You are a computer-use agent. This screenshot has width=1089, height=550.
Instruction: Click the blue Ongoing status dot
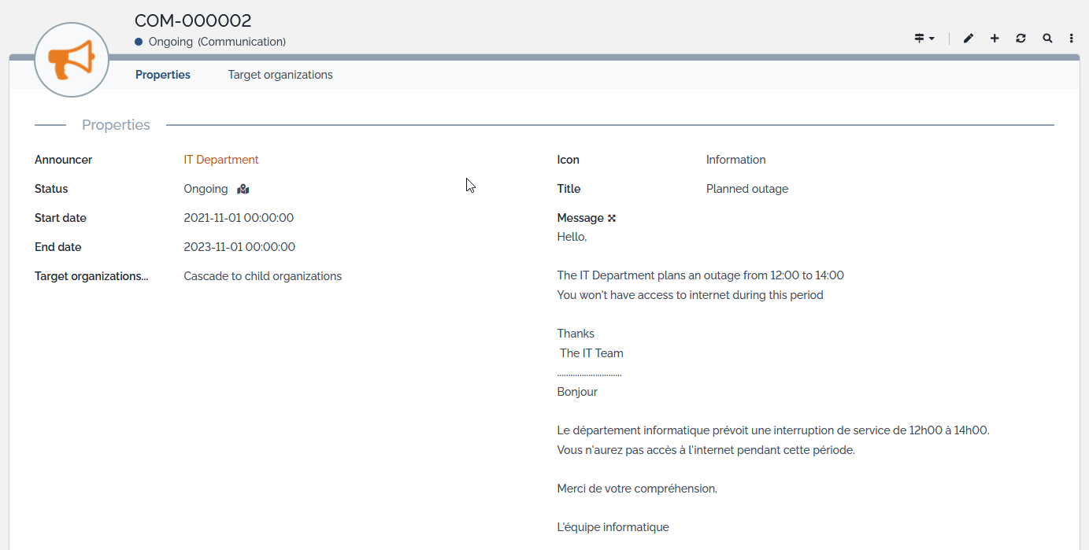[139, 42]
